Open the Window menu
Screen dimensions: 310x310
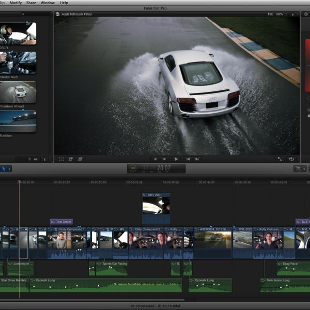(48, 3)
